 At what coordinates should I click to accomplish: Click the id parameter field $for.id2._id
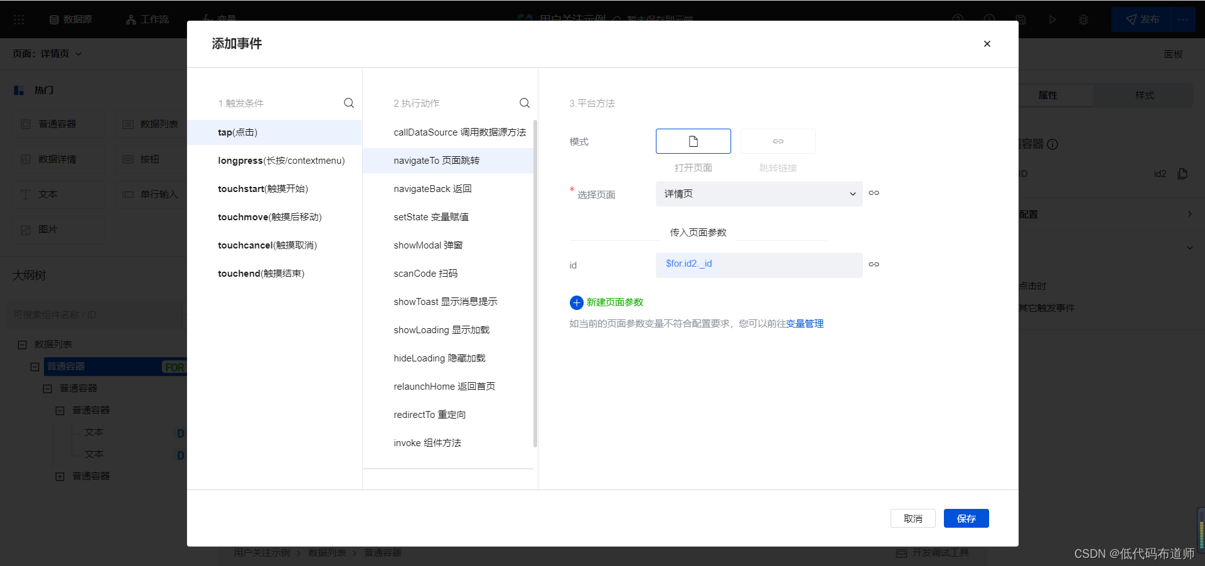(x=759, y=265)
